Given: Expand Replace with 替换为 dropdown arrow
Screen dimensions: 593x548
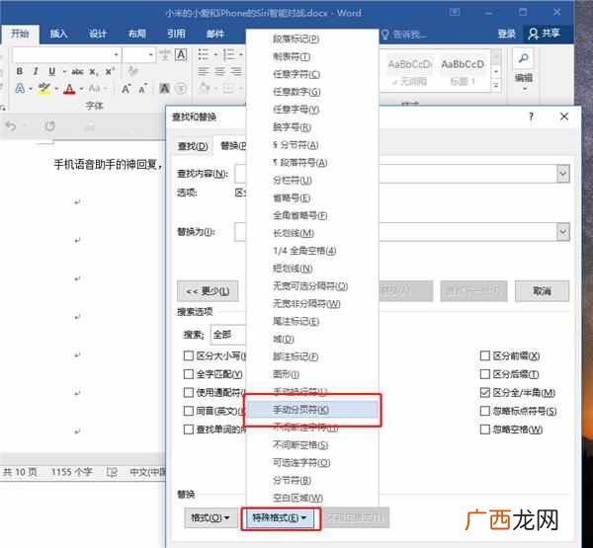Looking at the screenshot, I should [562, 232].
